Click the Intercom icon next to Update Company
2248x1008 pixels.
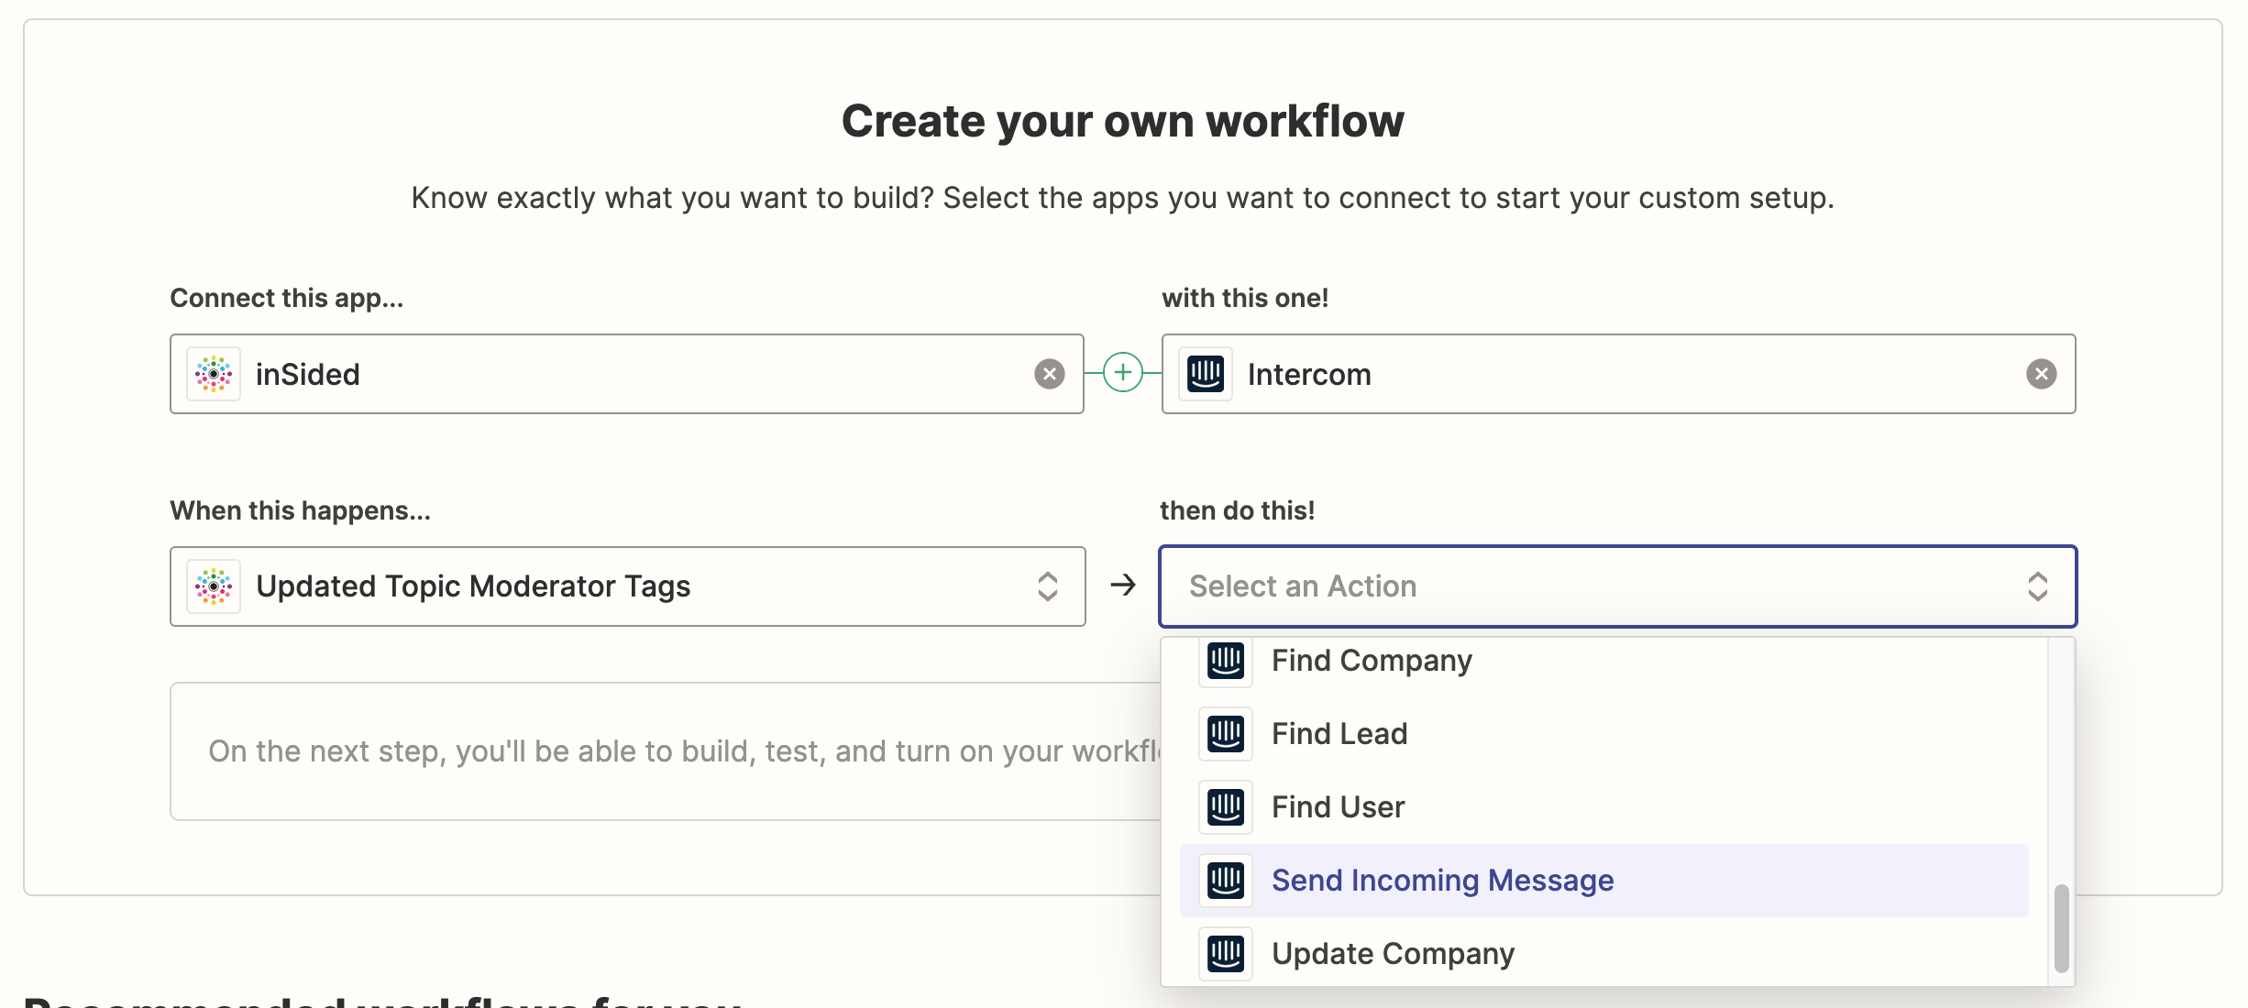click(1226, 954)
